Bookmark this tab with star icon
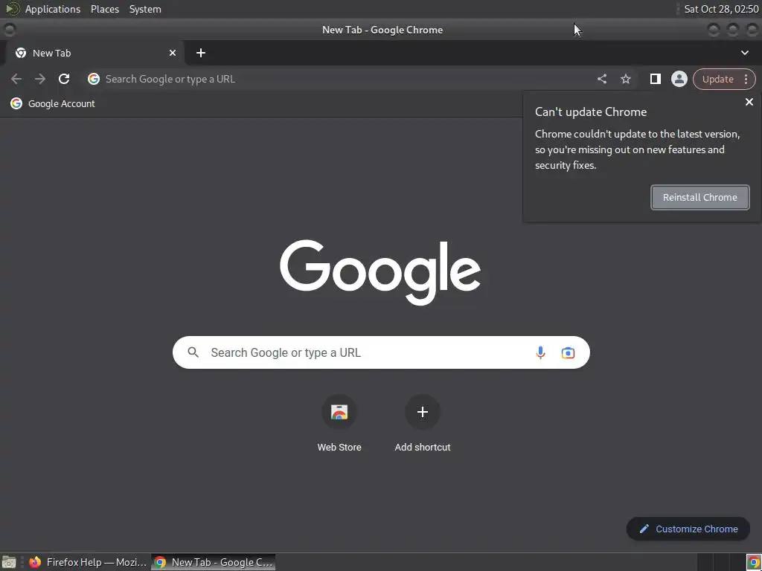 point(625,79)
